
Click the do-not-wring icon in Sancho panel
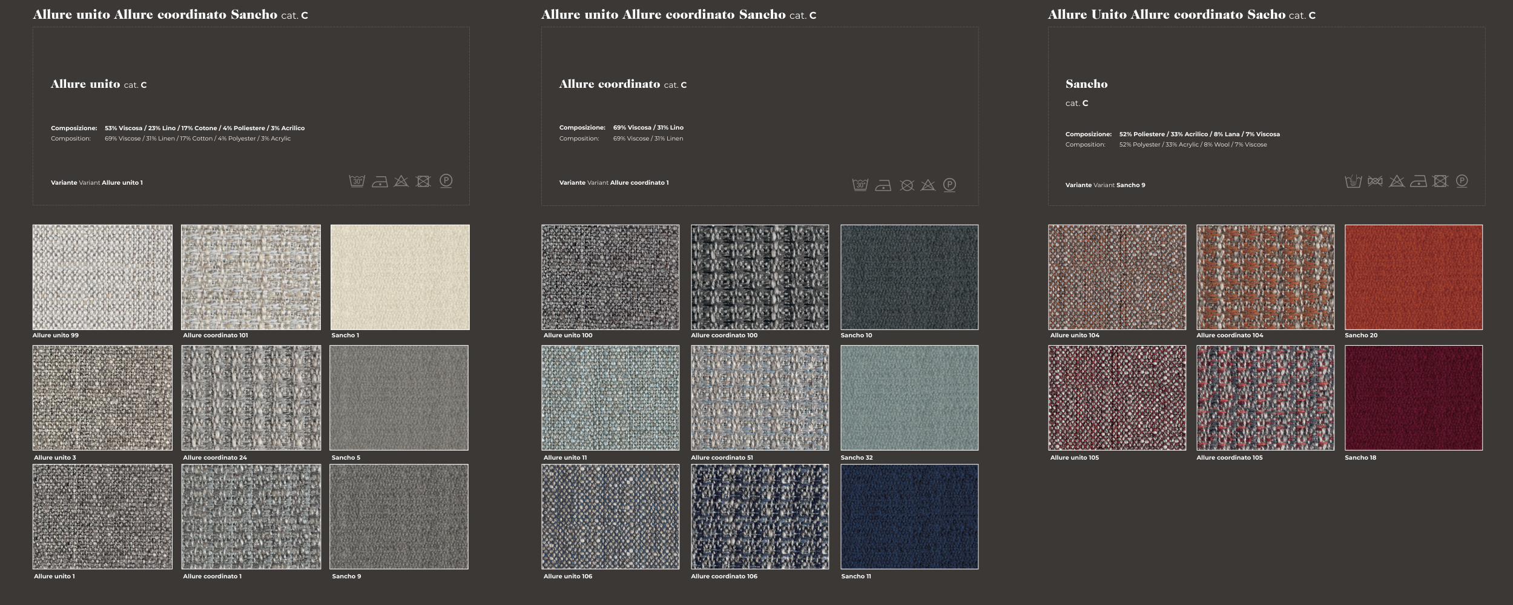(1375, 181)
